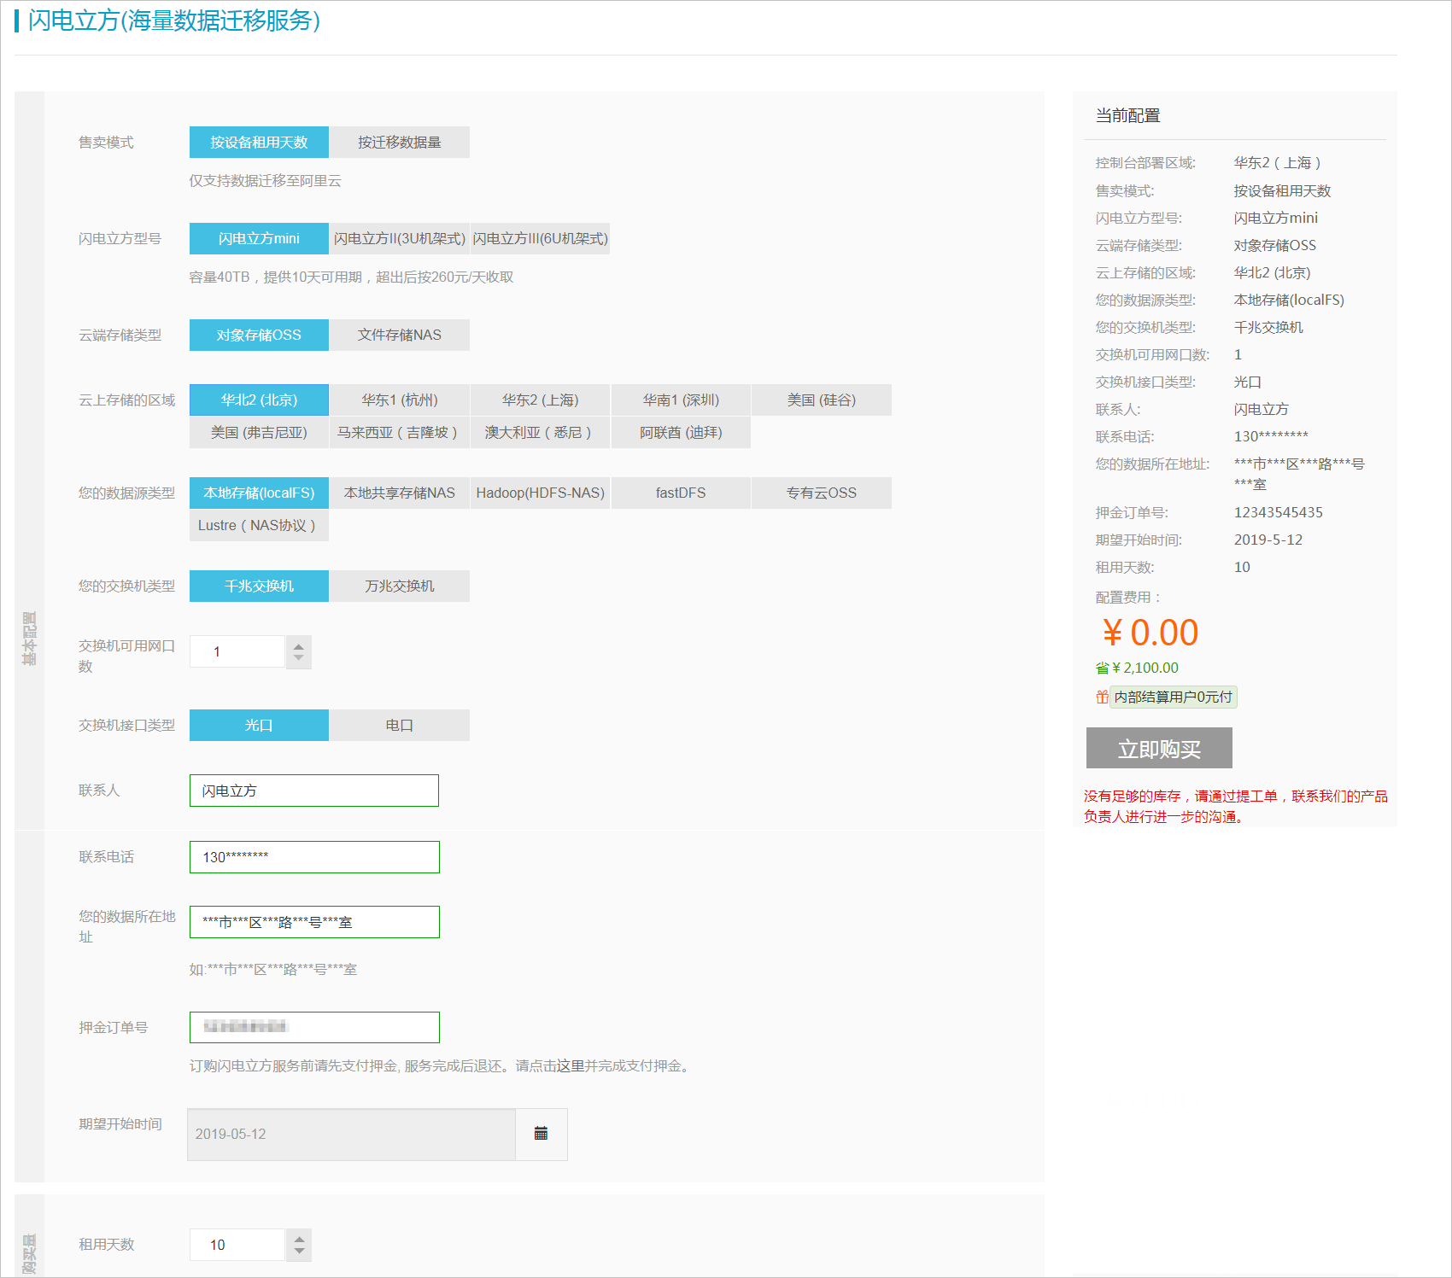This screenshot has width=1452, height=1278.
Task: Open the calendar date picker icon
Action: point(541,1134)
